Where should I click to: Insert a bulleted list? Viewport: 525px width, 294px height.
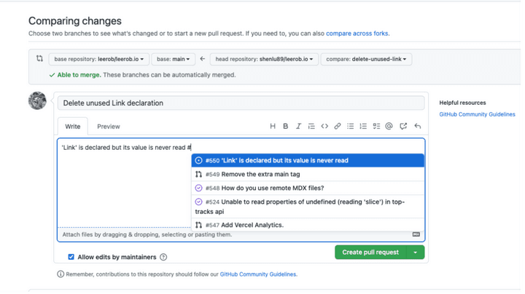(351, 127)
